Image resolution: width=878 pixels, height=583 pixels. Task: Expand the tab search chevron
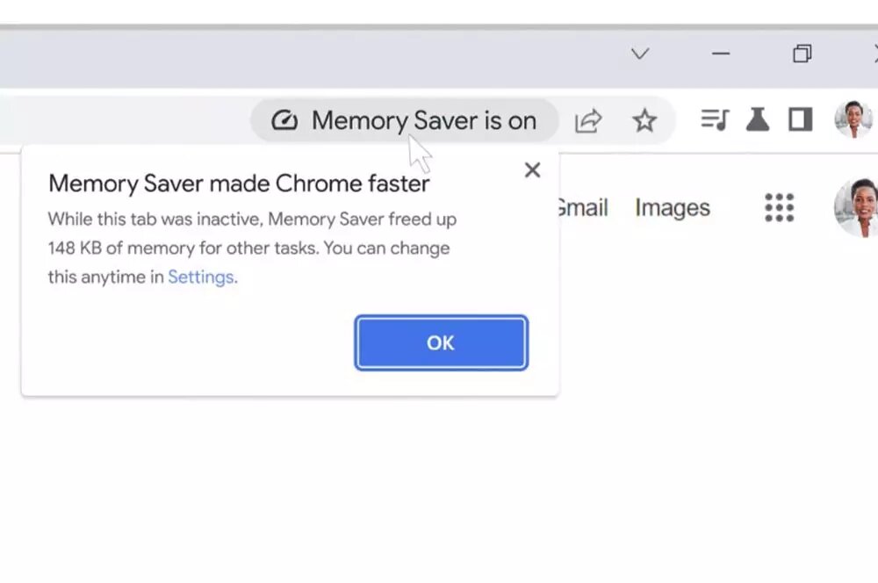click(x=640, y=54)
